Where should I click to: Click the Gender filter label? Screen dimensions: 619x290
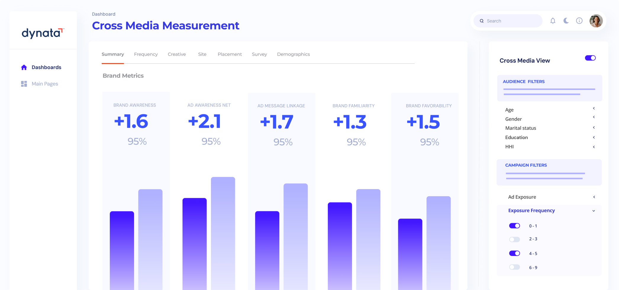[513, 119]
